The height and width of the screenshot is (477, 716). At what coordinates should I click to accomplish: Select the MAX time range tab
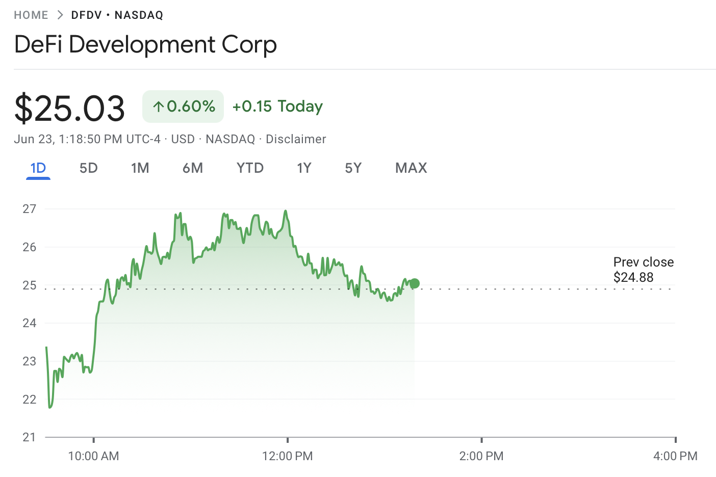411,168
